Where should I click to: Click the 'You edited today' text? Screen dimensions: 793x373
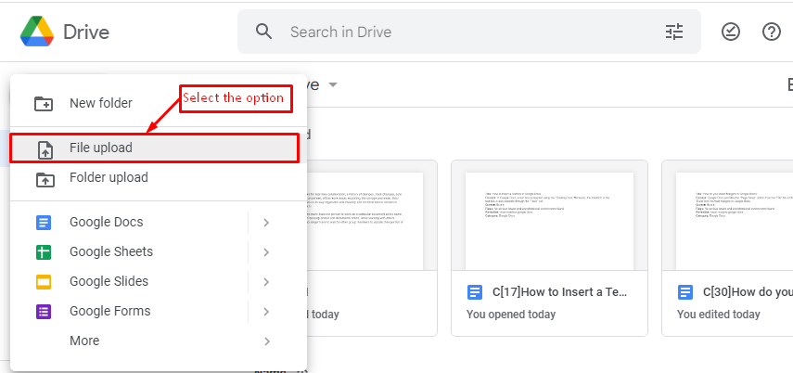(718, 315)
